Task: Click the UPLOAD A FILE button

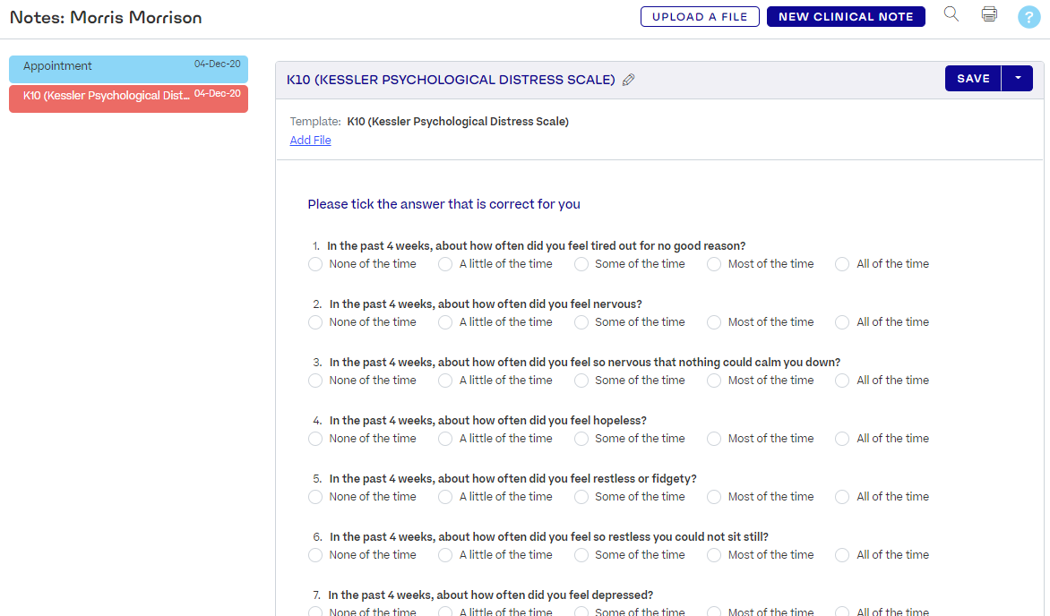Action: click(700, 16)
